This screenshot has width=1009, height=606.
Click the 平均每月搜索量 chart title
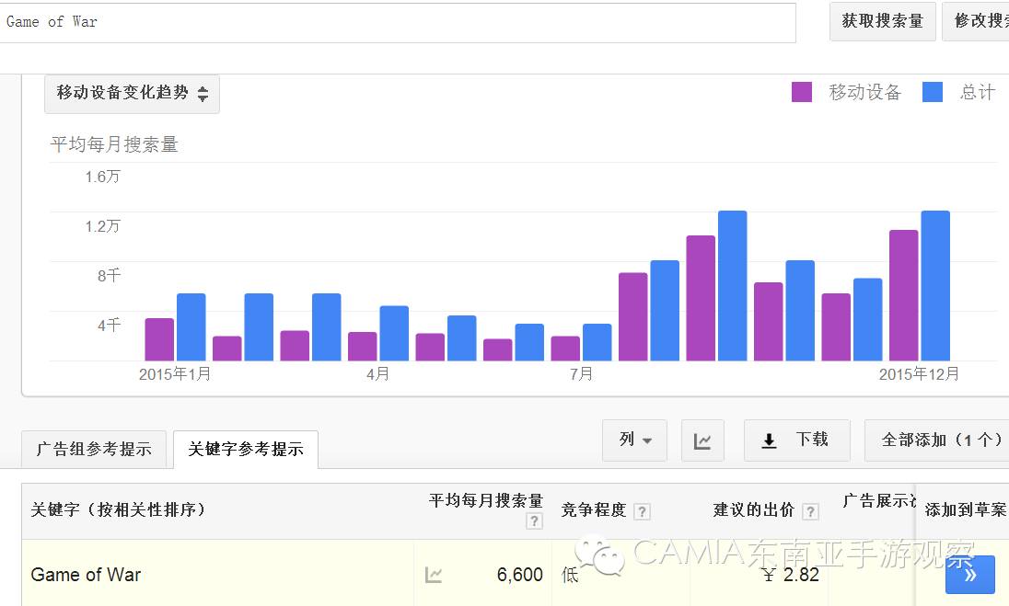[x=114, y=144]
